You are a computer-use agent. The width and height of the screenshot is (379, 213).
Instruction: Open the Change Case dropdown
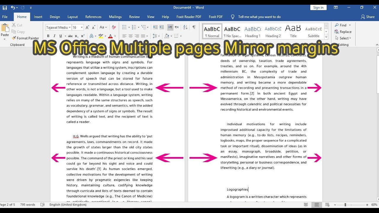click(x=103, y=27)
